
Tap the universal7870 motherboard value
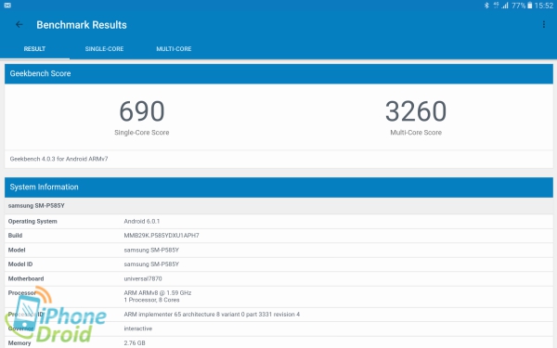tap(143, 278)
